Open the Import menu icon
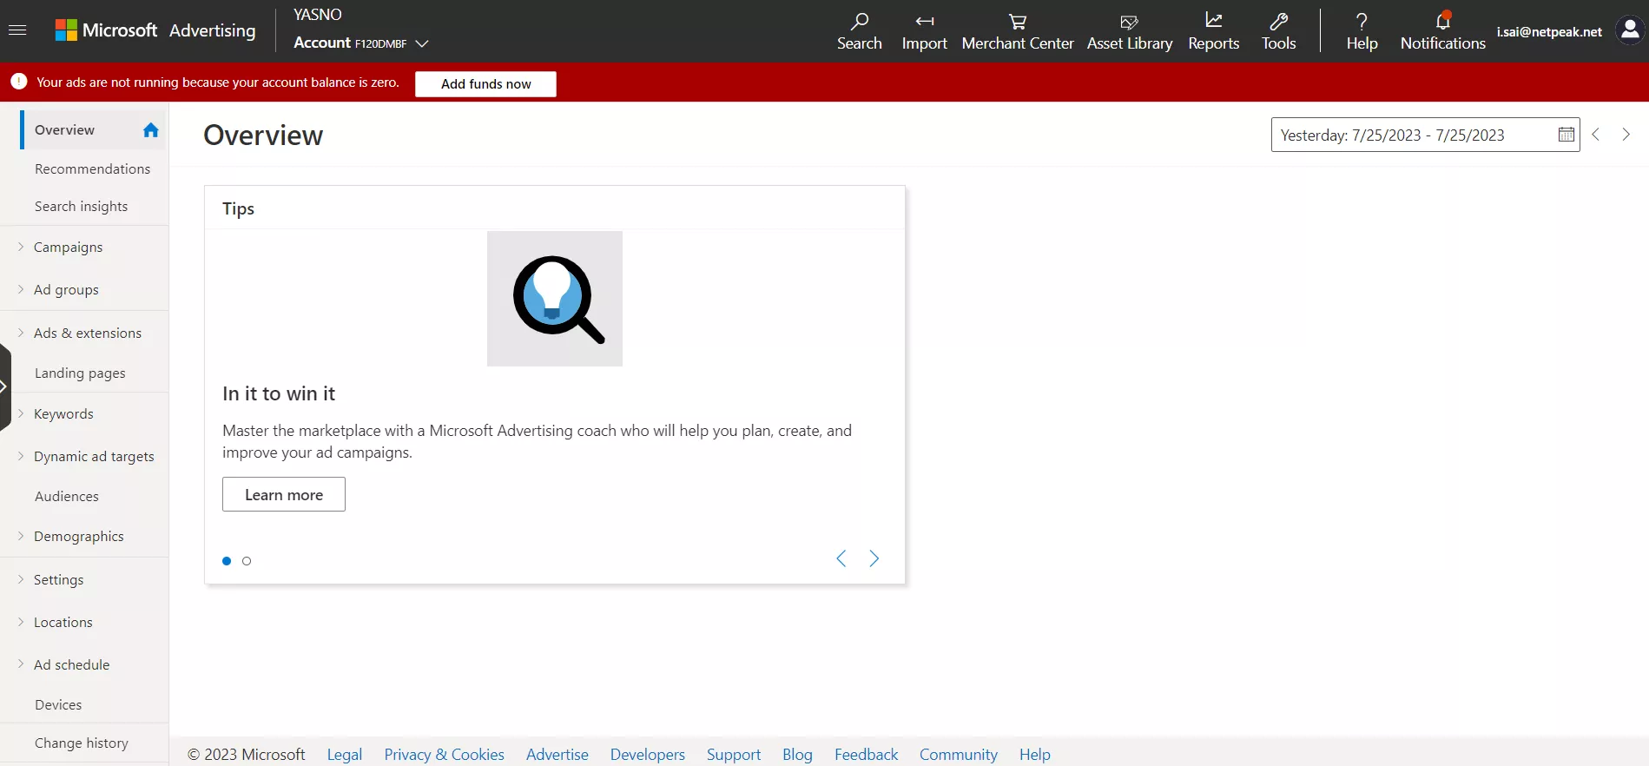The height and width of the screenshot is (766, 1649). click(924, 21)
